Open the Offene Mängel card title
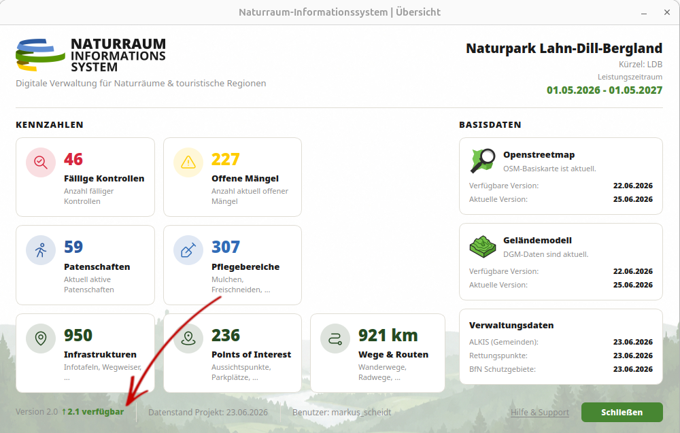Image resolution: width=680 pixels, height=433 pixels. point(245,179)
